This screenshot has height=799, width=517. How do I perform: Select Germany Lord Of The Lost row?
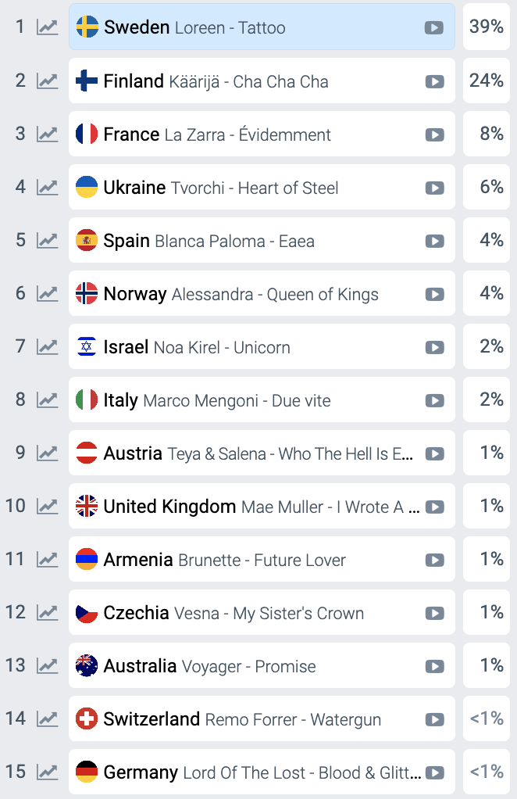[262, 772]
